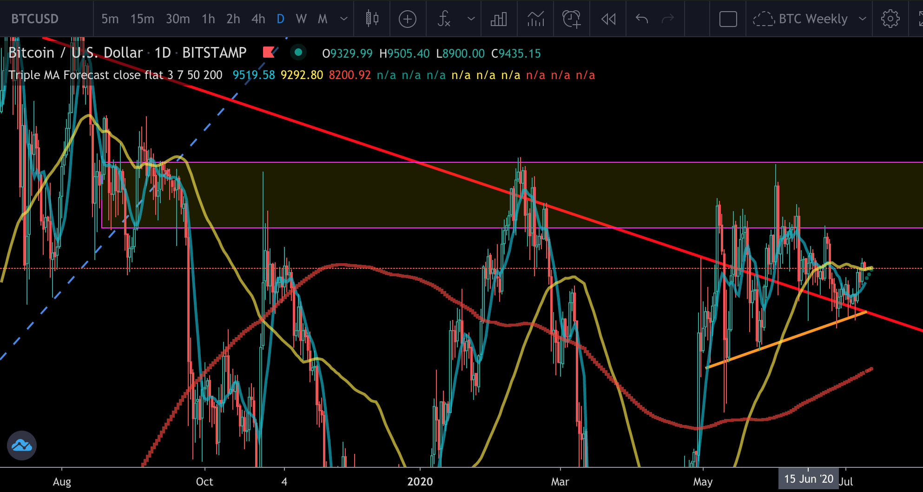Switch to the 4h timeframe

tap(258, 19)
